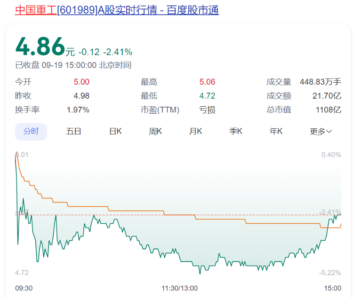
Task: Click the -5.22% lower percent axis label
Action: coord(330,273)
